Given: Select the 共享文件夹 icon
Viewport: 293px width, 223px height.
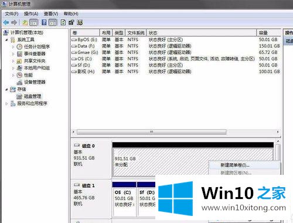Looking at the screenshot, I should [x=19, y=61].
